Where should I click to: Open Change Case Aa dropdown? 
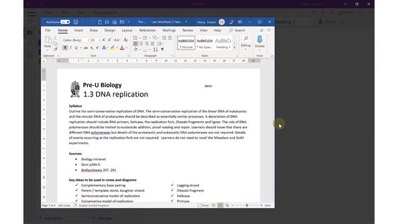tap(117, 40)
